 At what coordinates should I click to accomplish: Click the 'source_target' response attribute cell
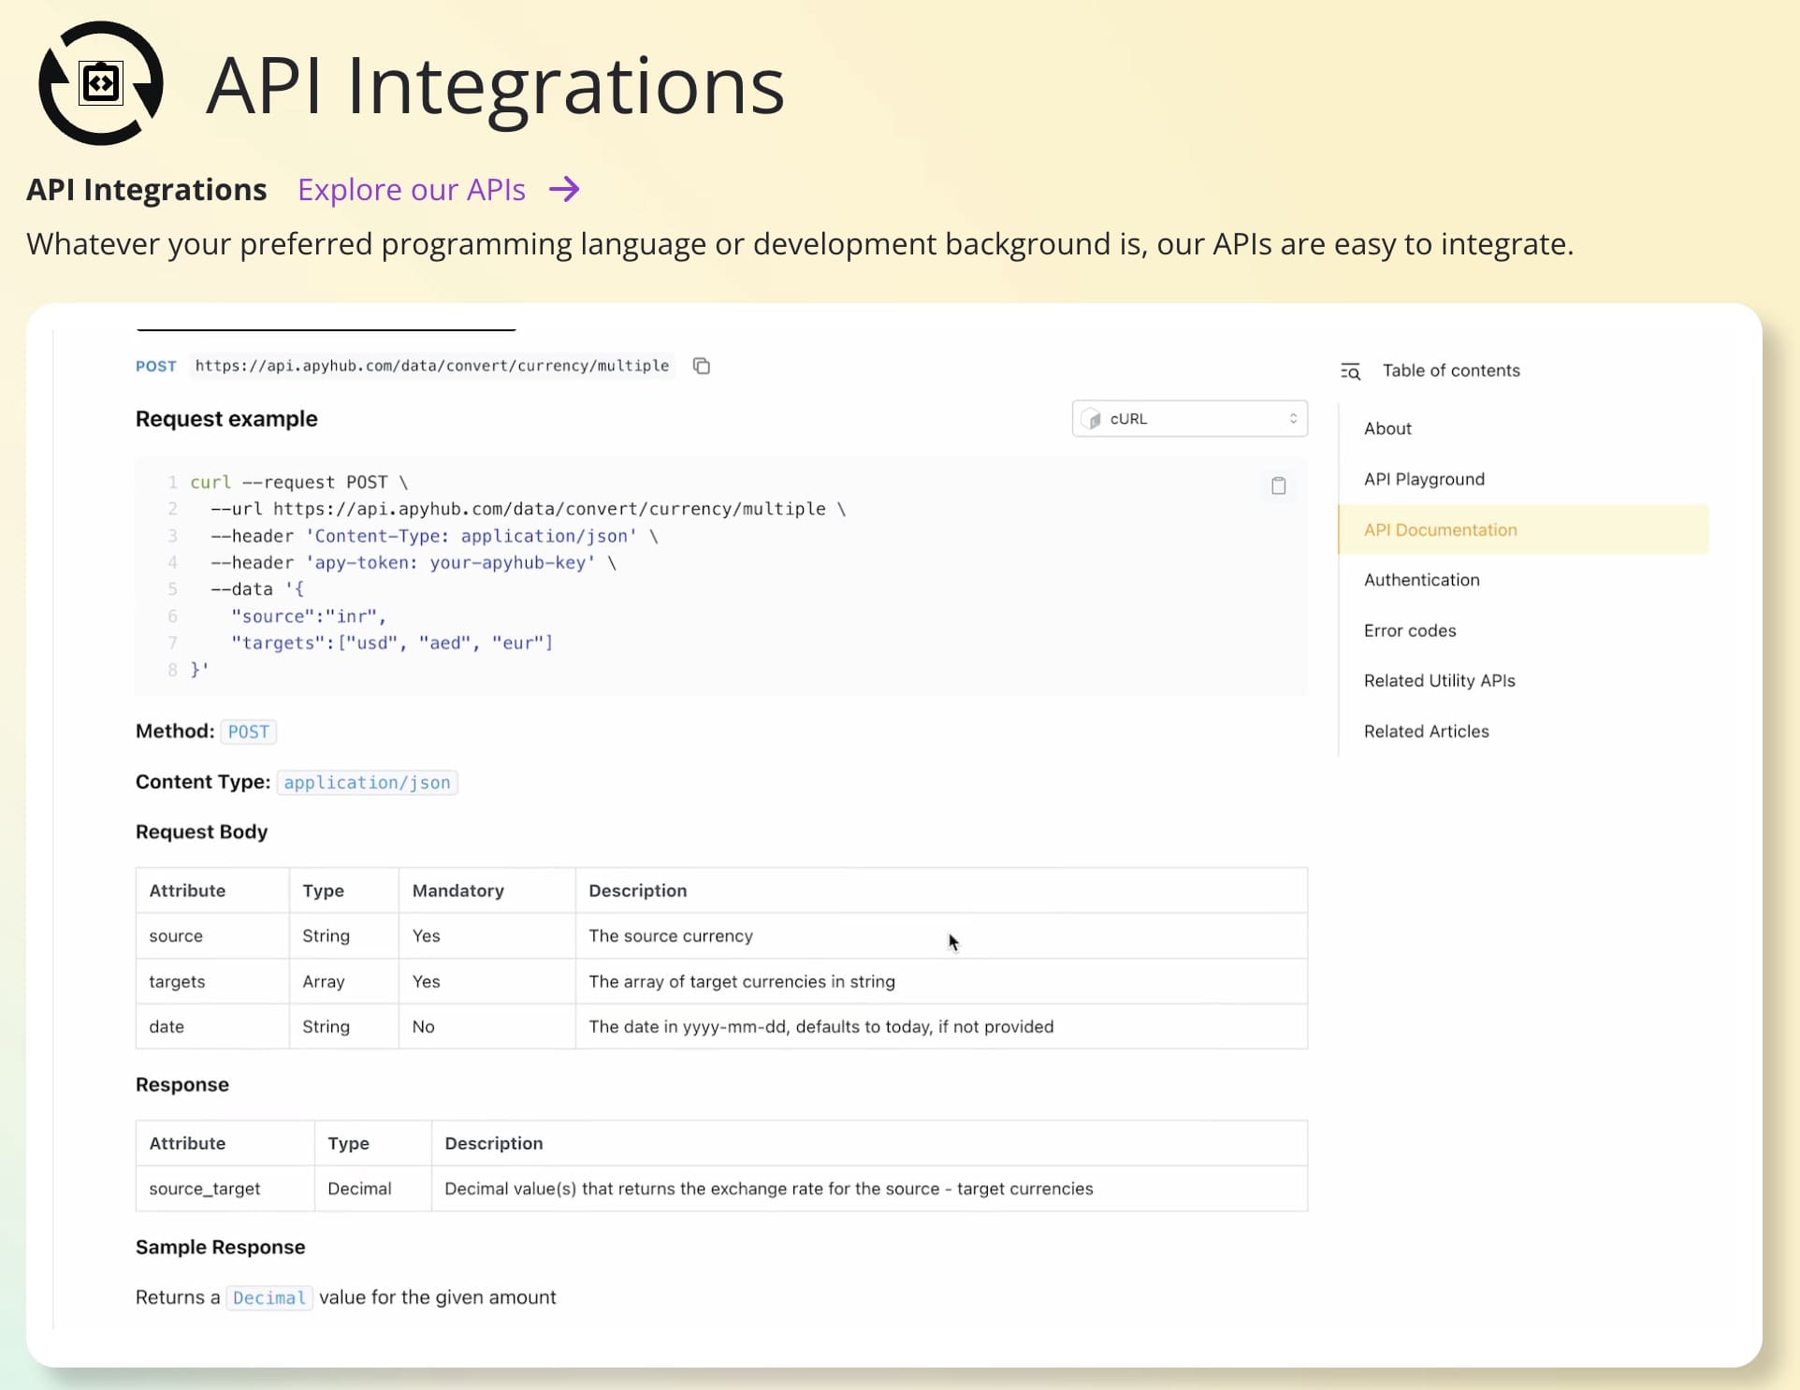tap(225, 1188)
